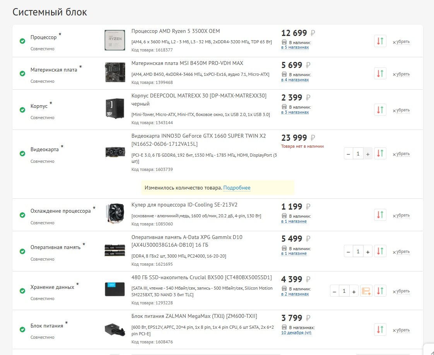
Task: Remove the Корпус via убрать
Action: (x=401, y=110)
